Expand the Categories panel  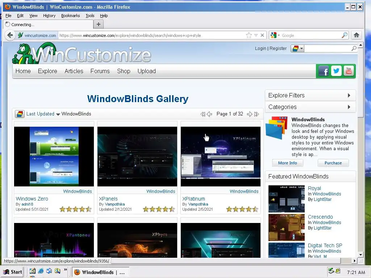point(310,107)
